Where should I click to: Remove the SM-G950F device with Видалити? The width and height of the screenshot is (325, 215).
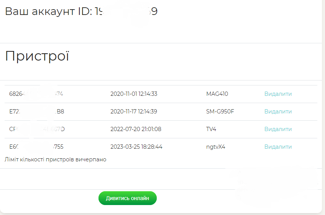coord(278,112)
